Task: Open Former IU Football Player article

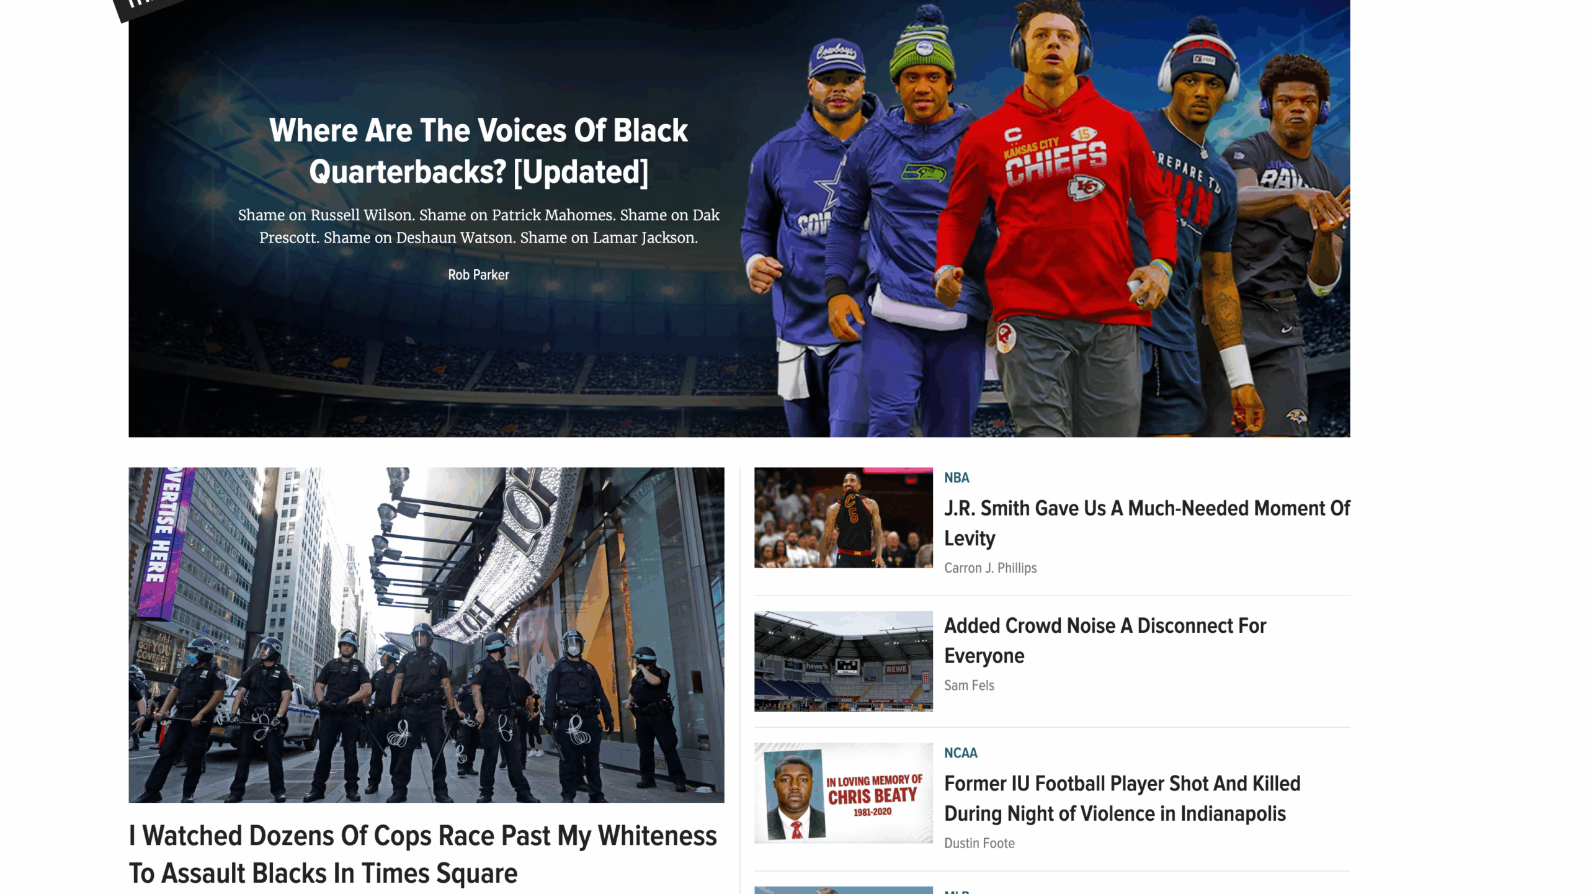Action: tap(1122, 798)
